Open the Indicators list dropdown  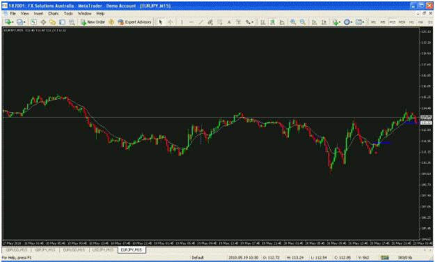pyautogui.click(x=336, y=22)
